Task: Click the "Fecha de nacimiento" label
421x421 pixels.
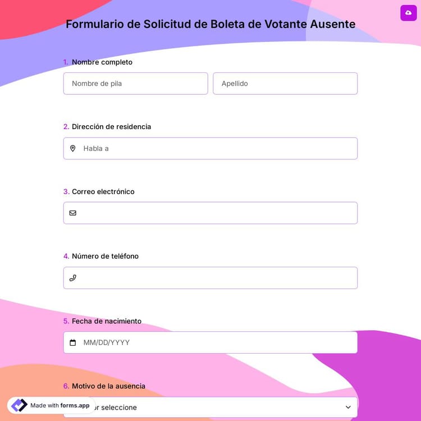Action: [x=106, y=321]
